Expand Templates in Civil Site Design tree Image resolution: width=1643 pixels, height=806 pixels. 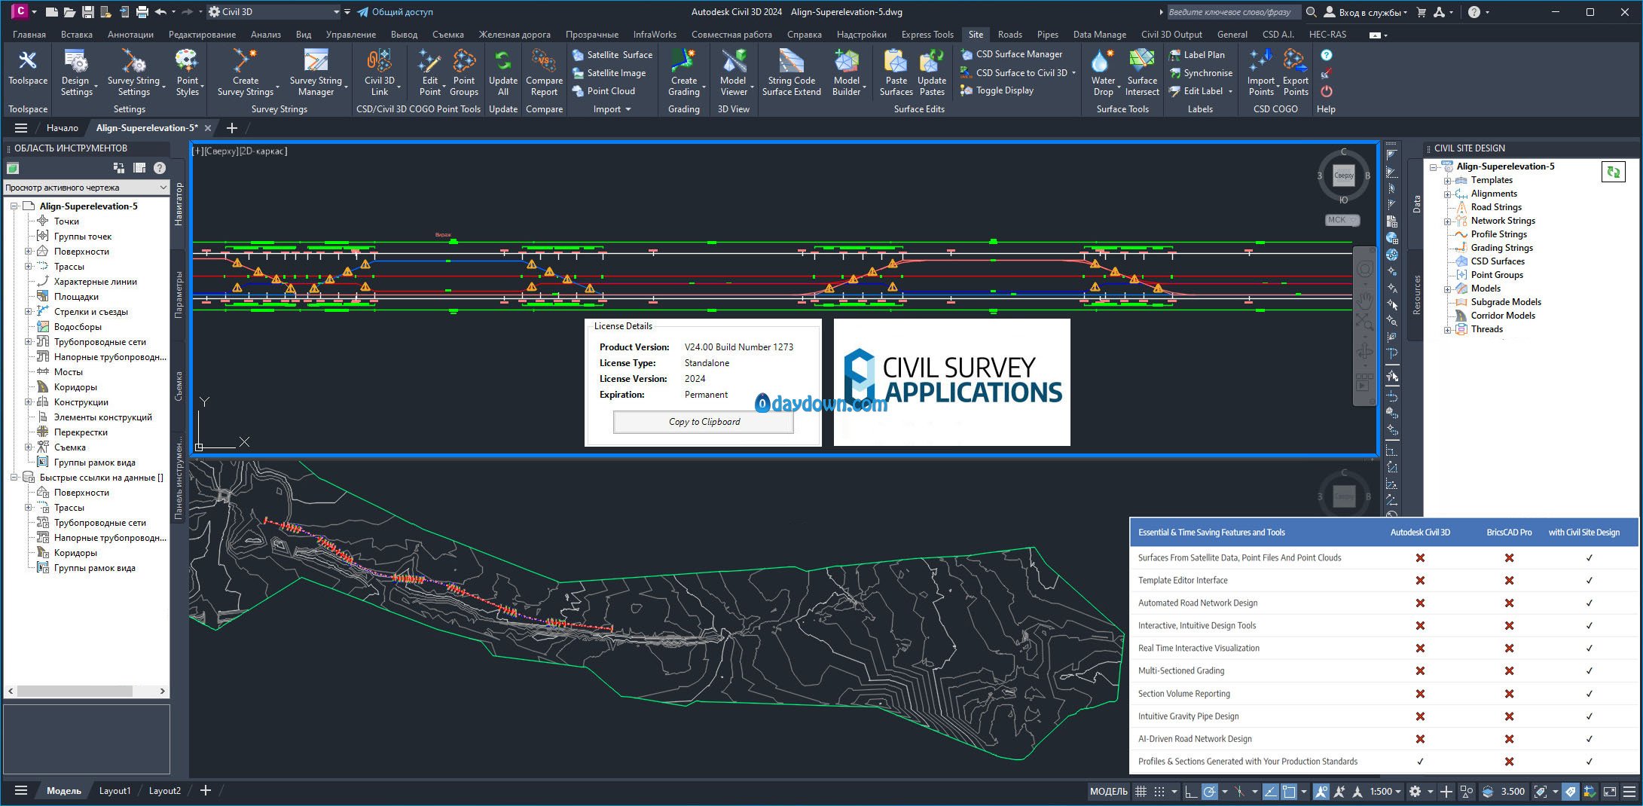[x=1447, y=181]
